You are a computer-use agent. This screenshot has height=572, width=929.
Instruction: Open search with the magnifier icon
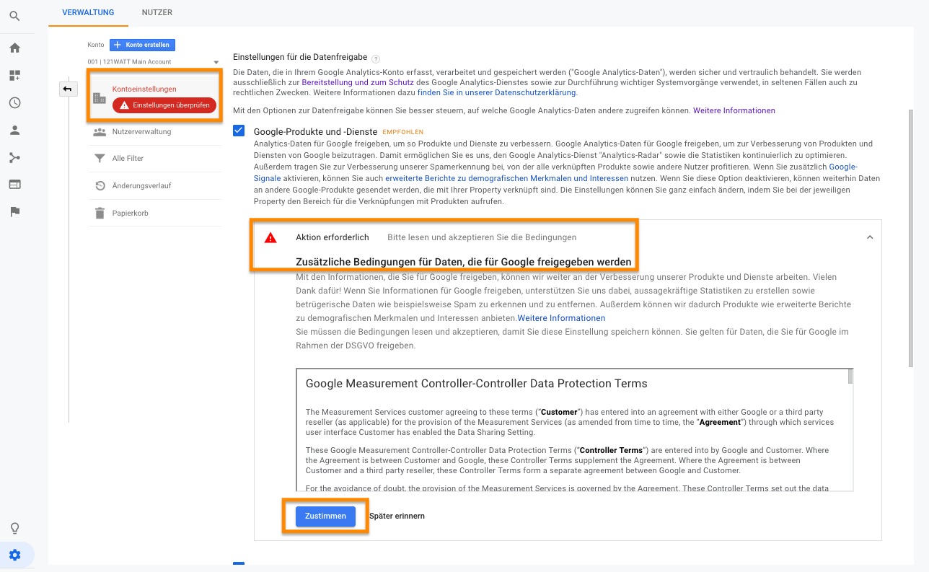14,15
